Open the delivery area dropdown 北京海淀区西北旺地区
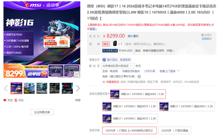The height and width of the screenshot is (135, 221). tap(118, 66)
